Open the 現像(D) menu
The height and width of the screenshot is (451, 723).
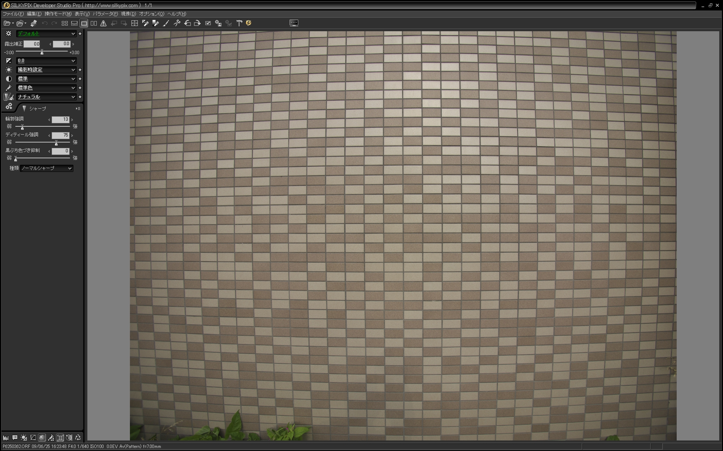coord(128,14)
